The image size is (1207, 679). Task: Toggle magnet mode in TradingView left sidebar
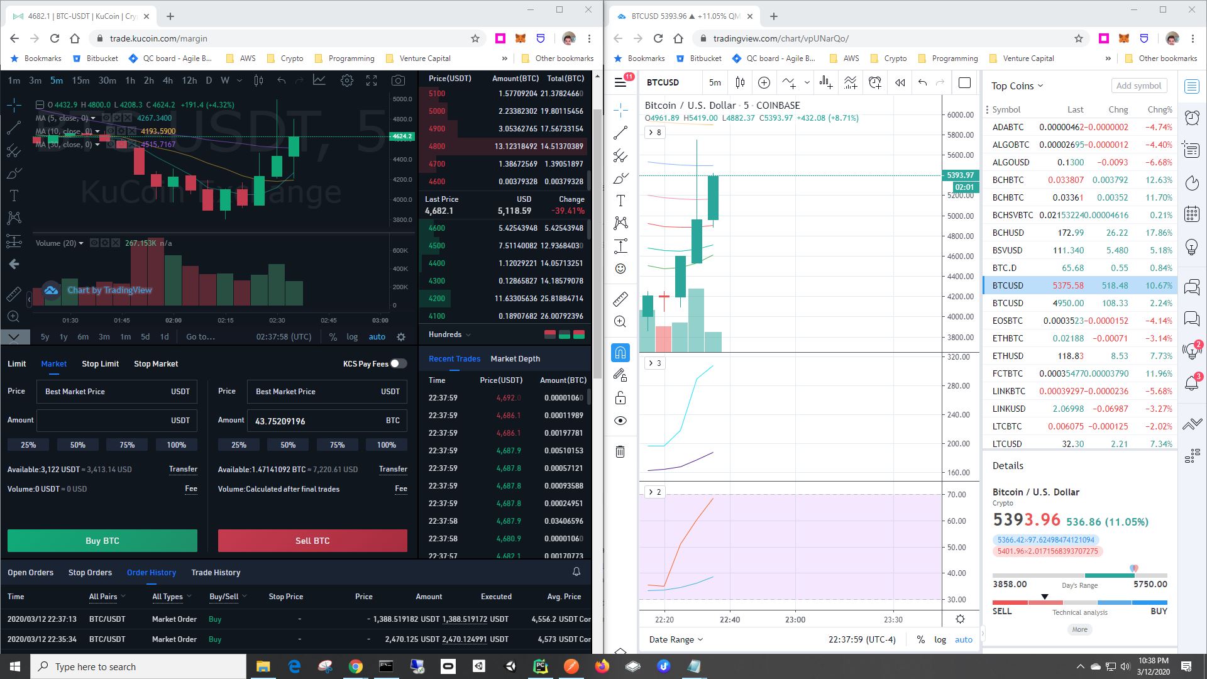(620, 353)
